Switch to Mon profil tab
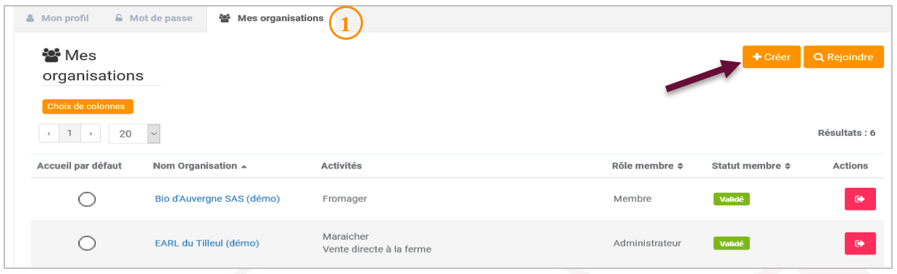This screenshot has height=274, width=897. (x=57, y=18)
